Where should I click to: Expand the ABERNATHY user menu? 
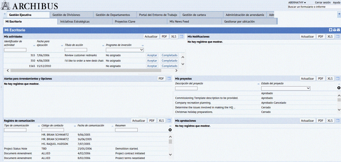click(x=297, y=2)
